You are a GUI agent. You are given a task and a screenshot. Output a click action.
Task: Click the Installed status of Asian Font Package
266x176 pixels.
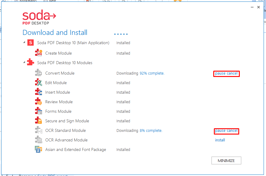click(x=123, y=150)
